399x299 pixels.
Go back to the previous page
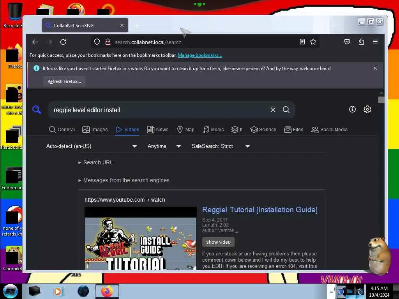pyautogui.click(x=35, y=42)
